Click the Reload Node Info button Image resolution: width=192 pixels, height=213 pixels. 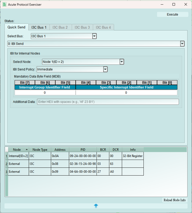[175, 200]
